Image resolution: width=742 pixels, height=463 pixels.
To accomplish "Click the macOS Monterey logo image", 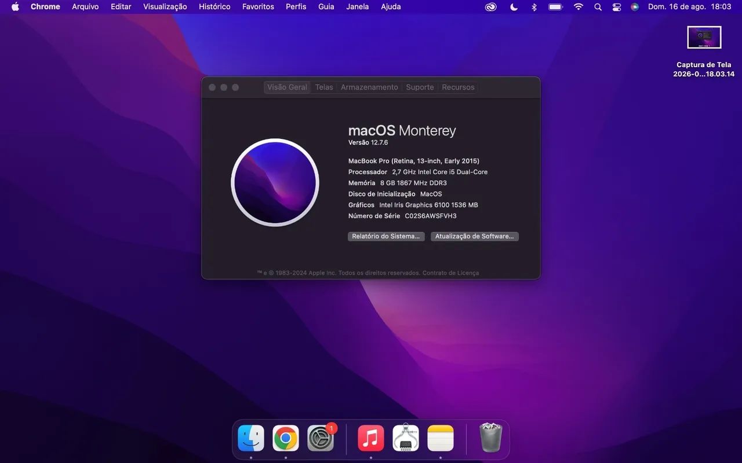I will pyautogui.click(x=275, y=182).
